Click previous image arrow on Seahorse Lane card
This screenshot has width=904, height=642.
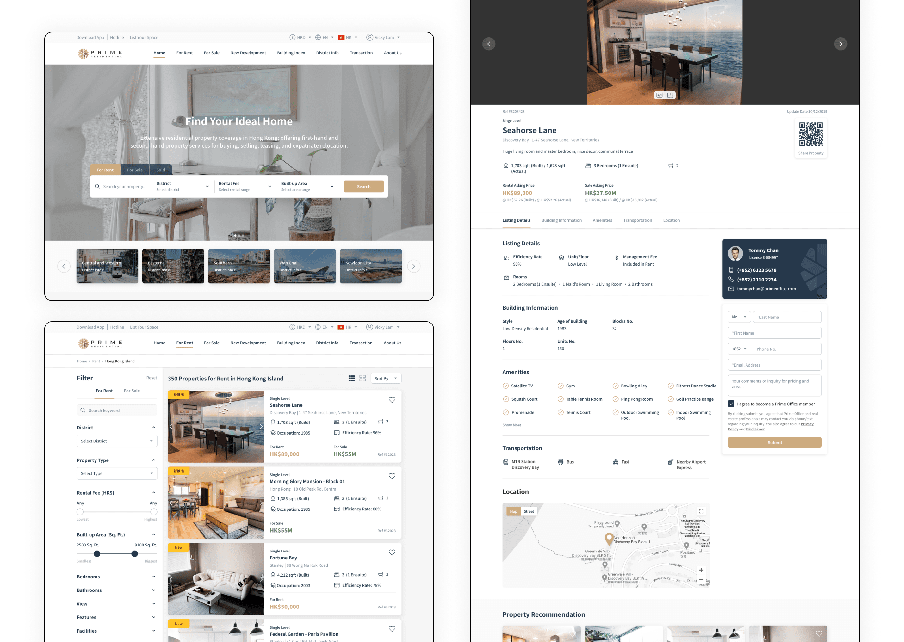pyautogui.click(x=171, y=427)
